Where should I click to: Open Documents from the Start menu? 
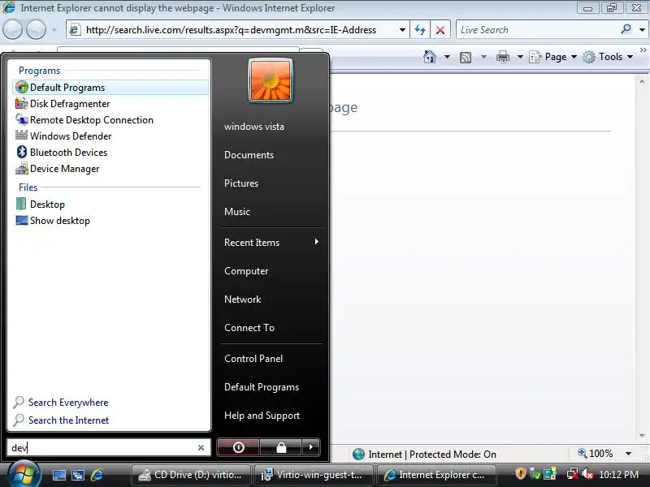(249, 154)
